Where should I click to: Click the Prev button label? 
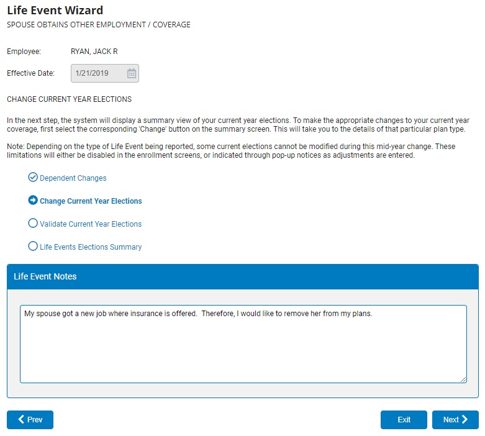(35, 420)
